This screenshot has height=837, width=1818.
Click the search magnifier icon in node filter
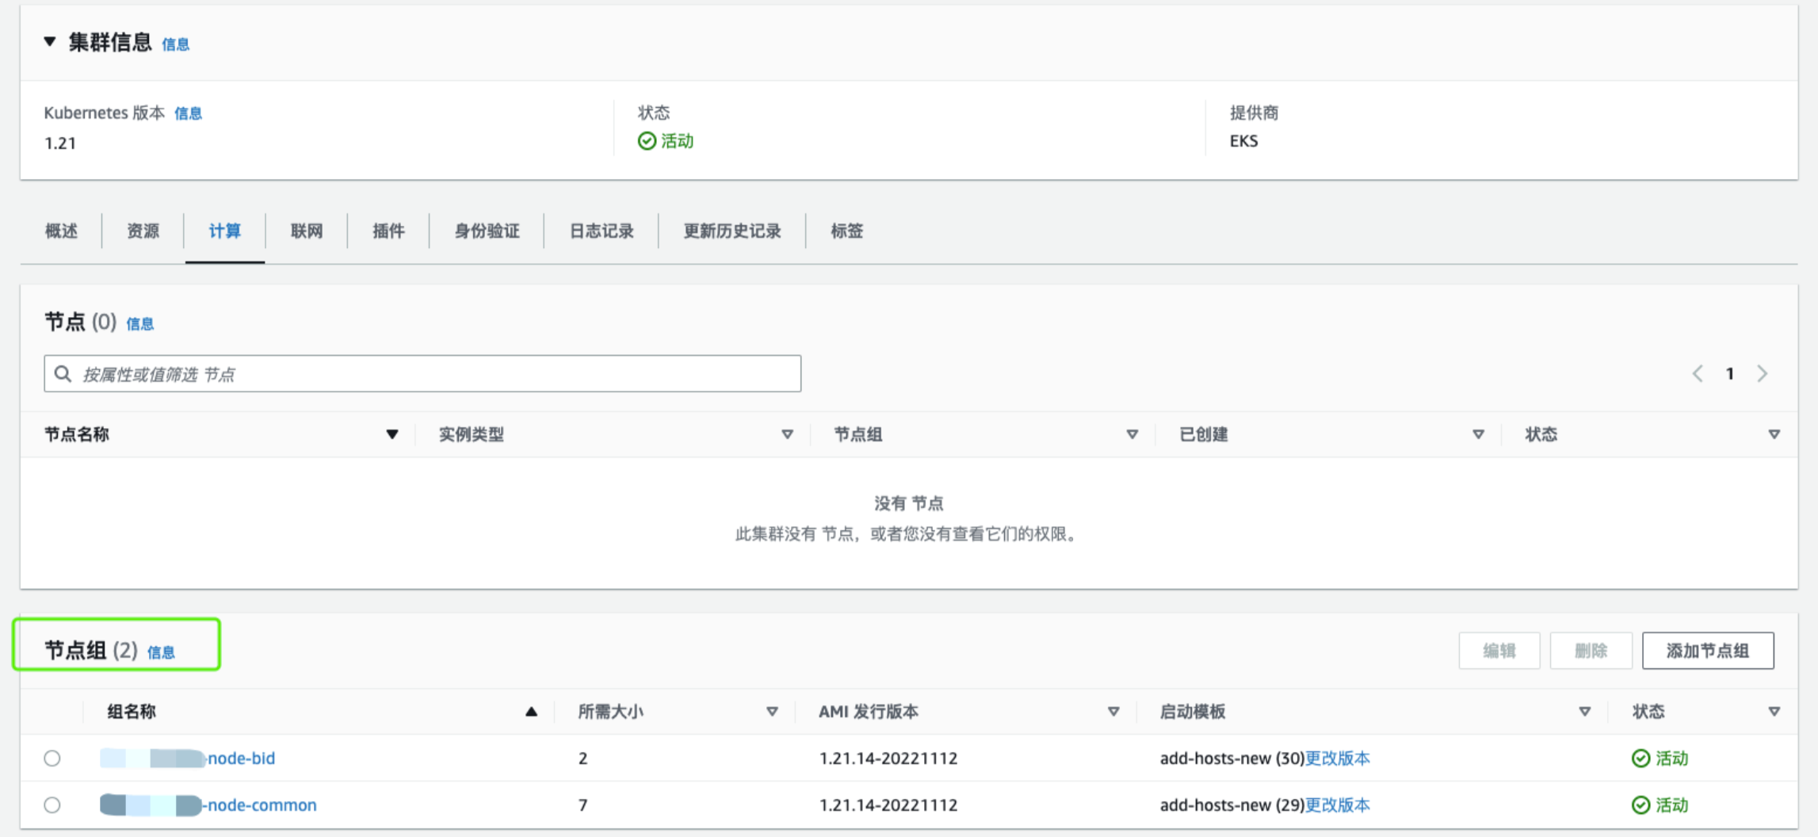click(63, 373)
